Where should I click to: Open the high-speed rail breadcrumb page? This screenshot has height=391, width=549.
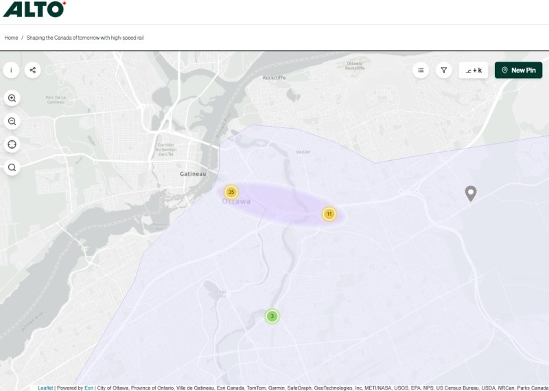85,38
